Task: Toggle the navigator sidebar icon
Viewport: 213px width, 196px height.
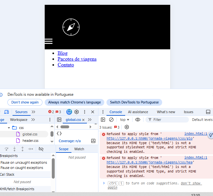Action: point(59,120)
